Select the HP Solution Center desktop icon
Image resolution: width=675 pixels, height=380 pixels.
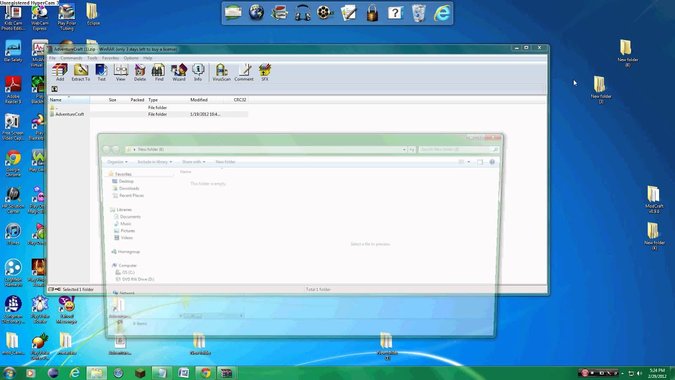(13, 201)
